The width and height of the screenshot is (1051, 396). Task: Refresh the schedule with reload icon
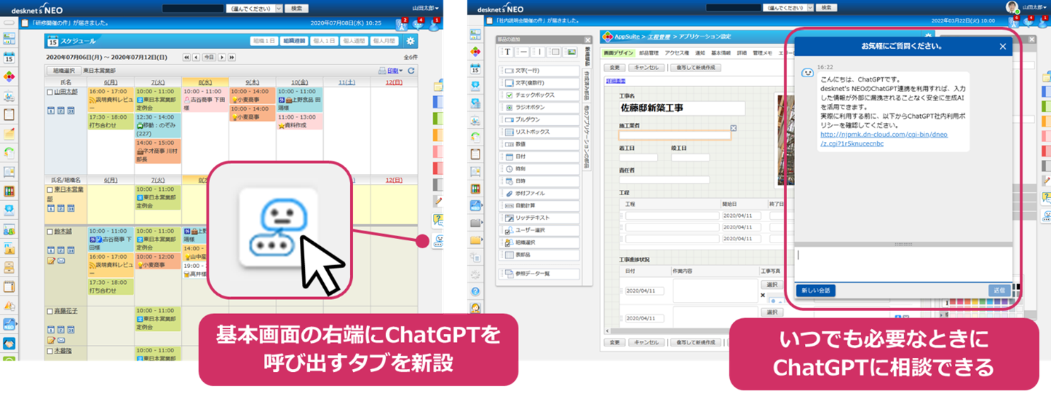coord(411,71)
